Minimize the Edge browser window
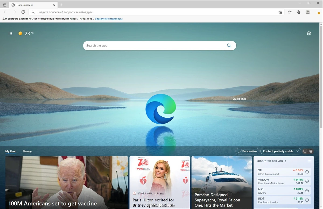This screenshot has width=323, height=209. click(x=300, y=3)
